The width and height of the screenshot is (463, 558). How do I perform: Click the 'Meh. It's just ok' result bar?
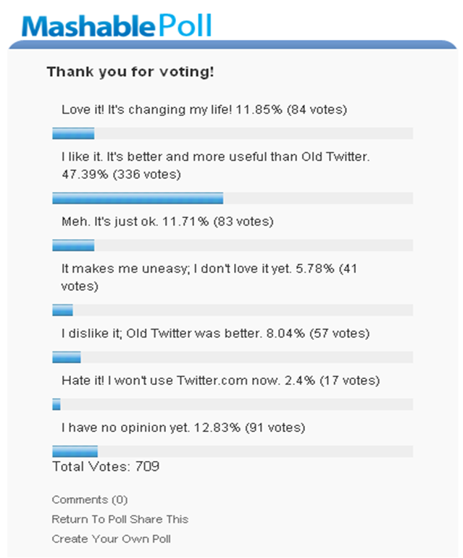233,245
